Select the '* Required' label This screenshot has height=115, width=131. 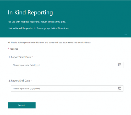pos(13,49)
